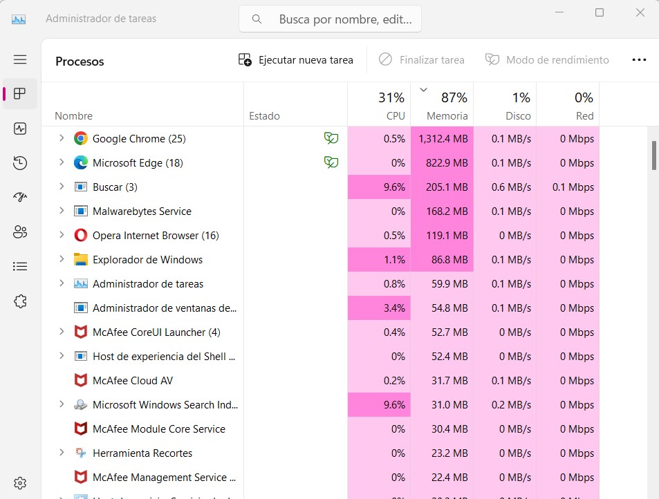Viewport: 659px width, 499px height.
Task: Sort processes by Memoria column
Action: click(x=442, y=104)
